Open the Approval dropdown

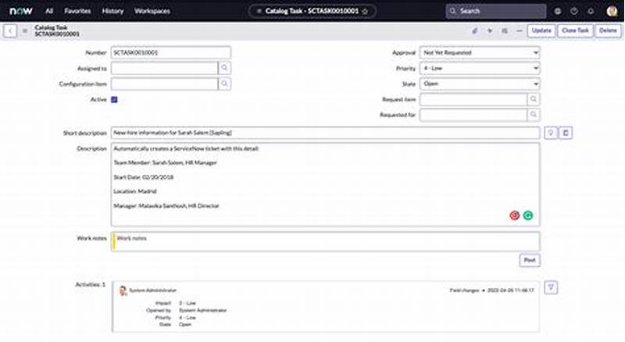coord(480,52)
